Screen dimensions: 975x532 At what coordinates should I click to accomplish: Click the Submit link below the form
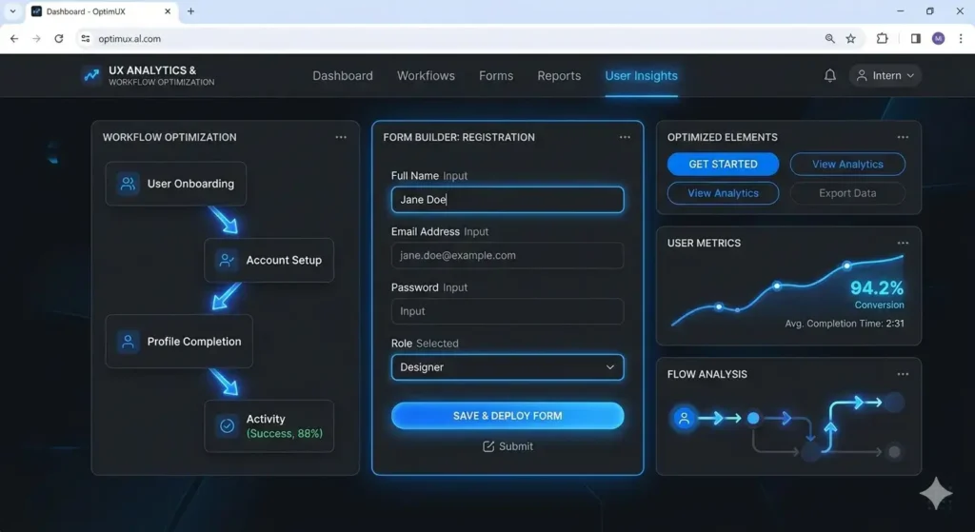tap(507, 446)
